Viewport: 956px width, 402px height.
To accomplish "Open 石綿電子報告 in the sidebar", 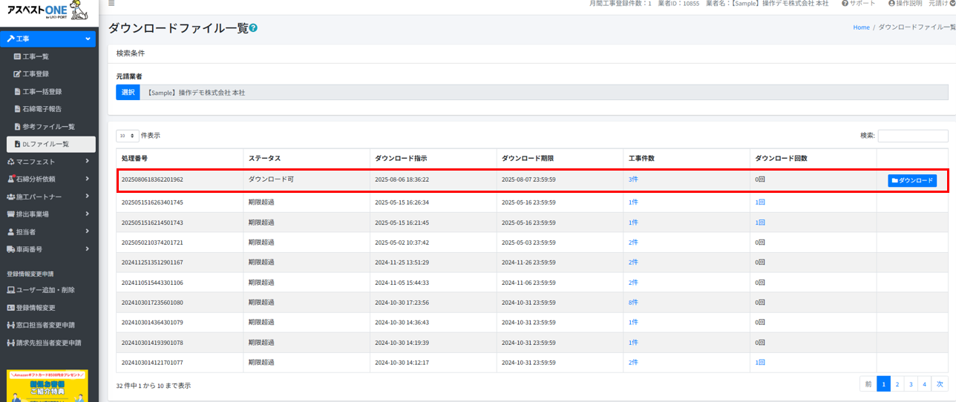I will click(x=42, y=109).
